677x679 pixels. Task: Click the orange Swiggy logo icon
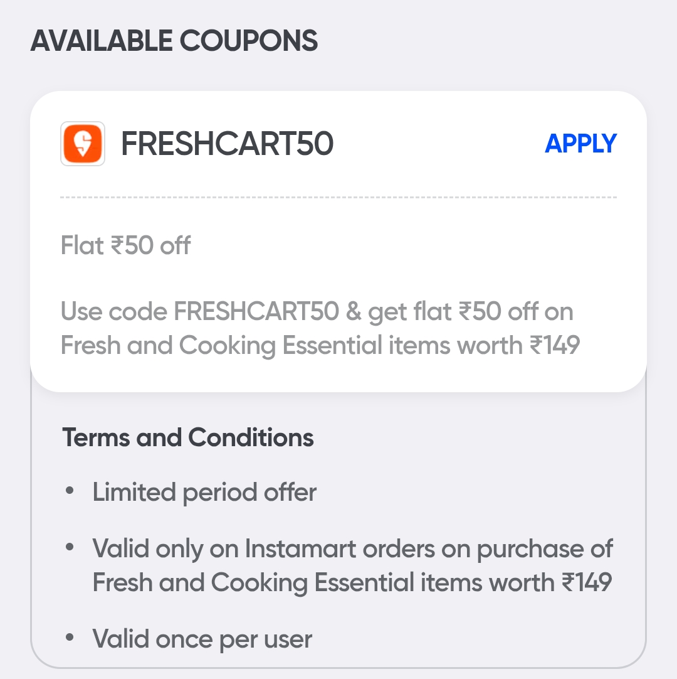83,144
